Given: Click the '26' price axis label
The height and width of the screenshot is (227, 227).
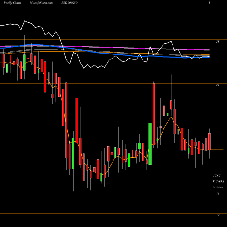Looking at the screenshot, I should point(217,42).
